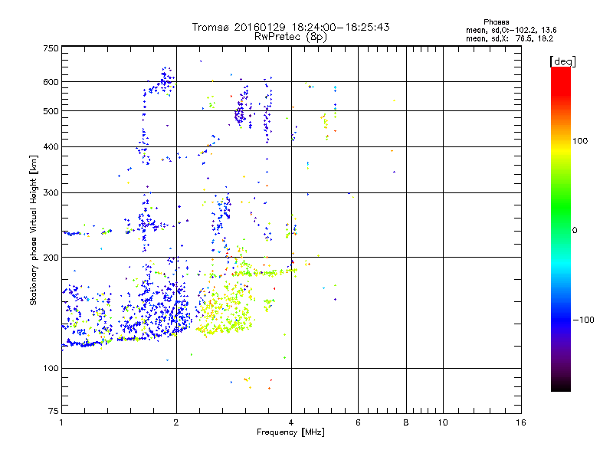Select the 'RwPretec (8p)' subtitle text
The width and height of the screenshot is (613, 460).
click(x=290, y=37)
